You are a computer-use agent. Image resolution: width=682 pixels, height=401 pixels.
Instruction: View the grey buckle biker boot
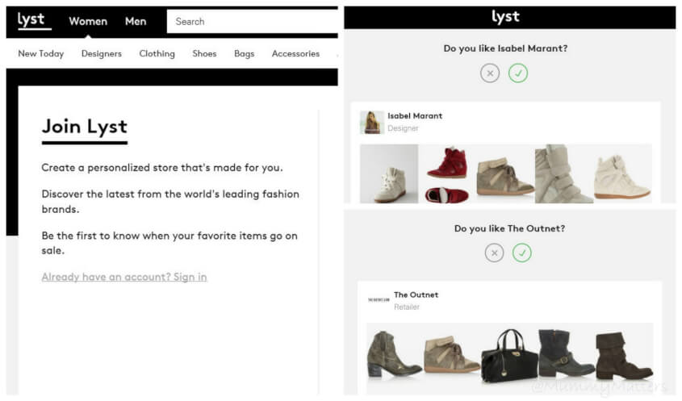[566, 353]
